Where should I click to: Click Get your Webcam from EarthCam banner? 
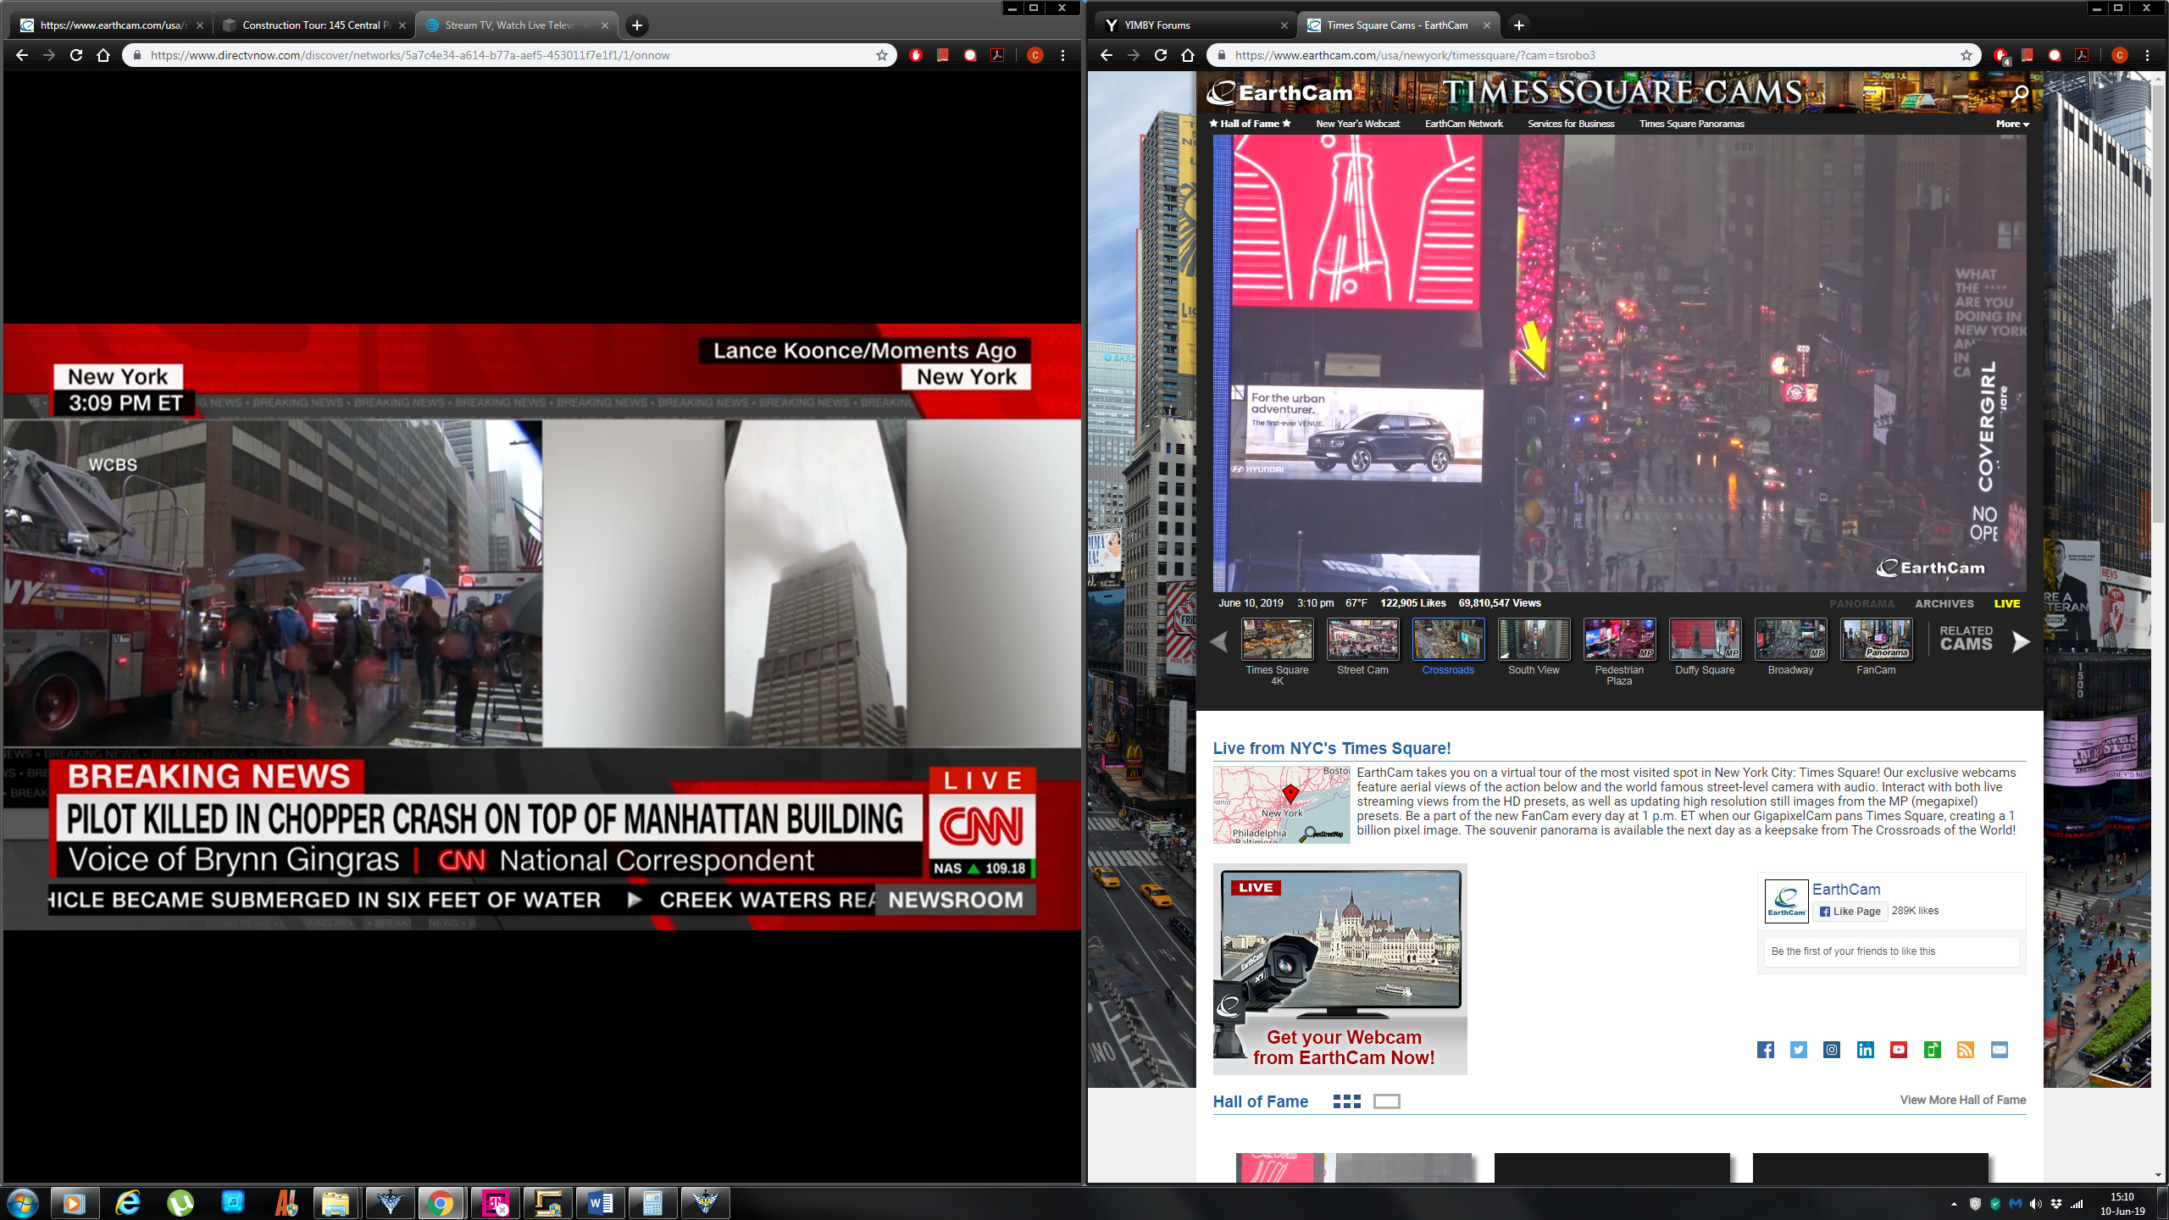[x=1340, y=969]
